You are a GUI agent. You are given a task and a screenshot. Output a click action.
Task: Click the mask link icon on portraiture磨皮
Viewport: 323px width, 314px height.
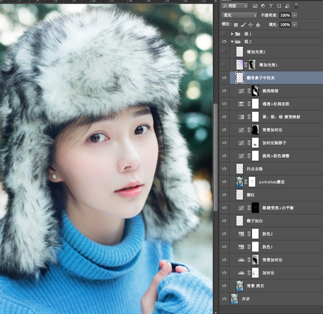[x=246, y=182]
